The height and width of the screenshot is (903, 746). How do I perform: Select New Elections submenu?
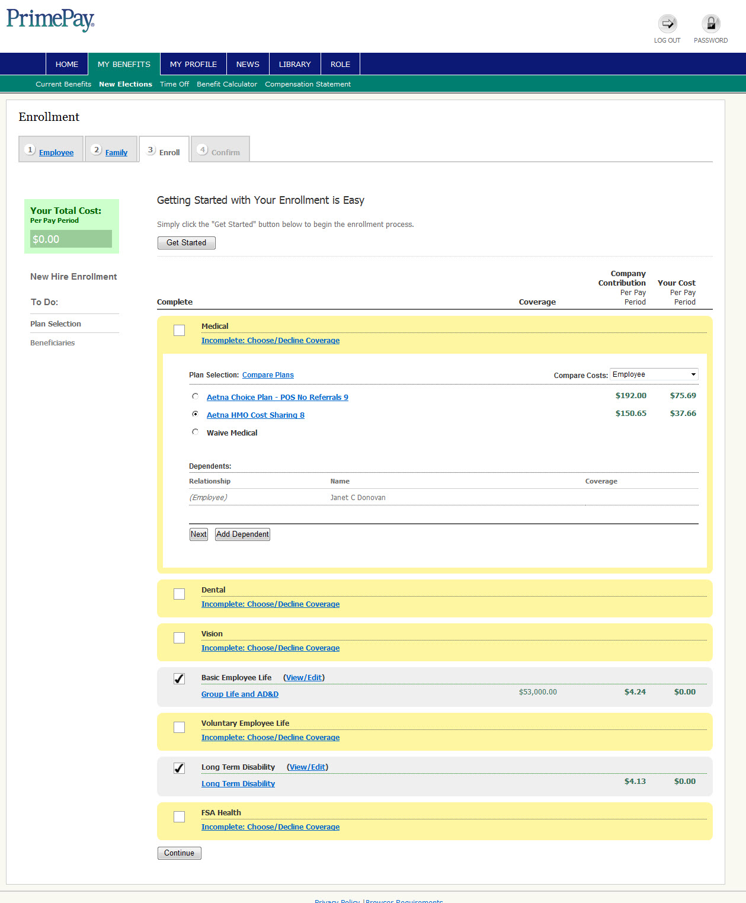click(x=126, y=84)
